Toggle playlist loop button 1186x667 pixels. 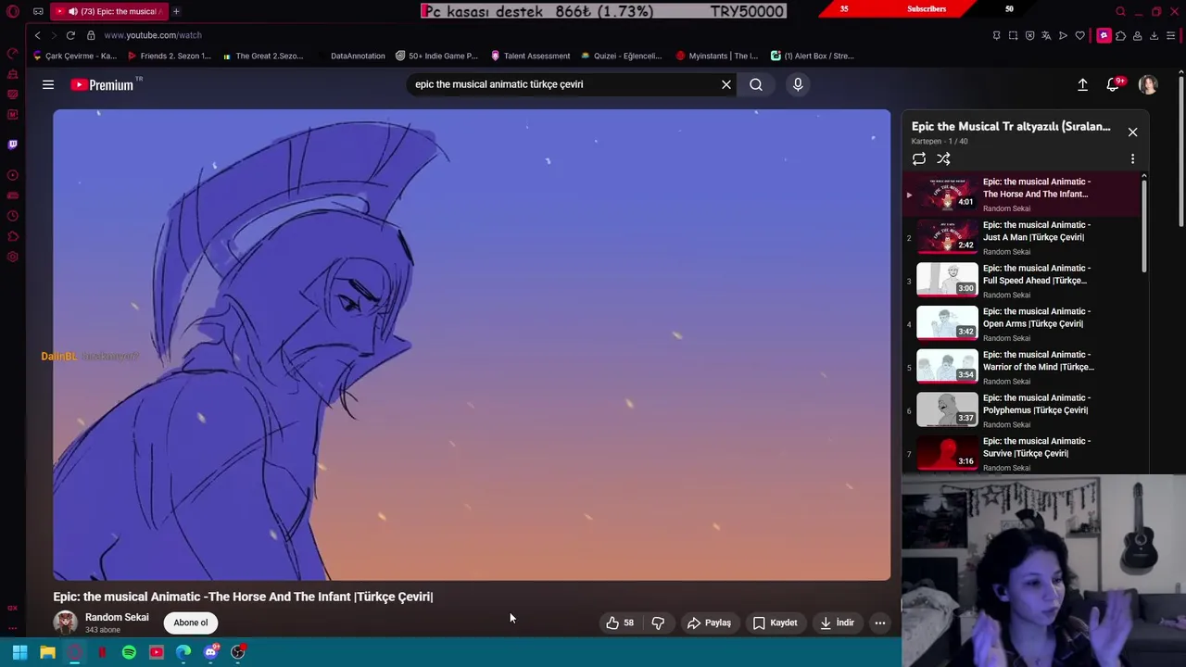(x=919, y=159)
